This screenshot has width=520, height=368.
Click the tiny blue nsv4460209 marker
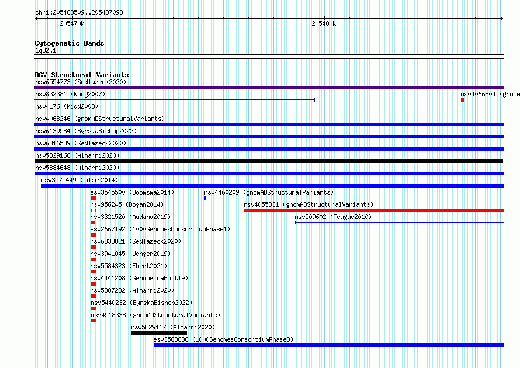[205, 198]
